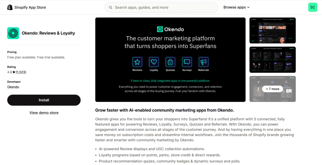This screenshot has height=165, width=322.
Task: Open the Okendo developer link
Action: click(x=13, y=87)
